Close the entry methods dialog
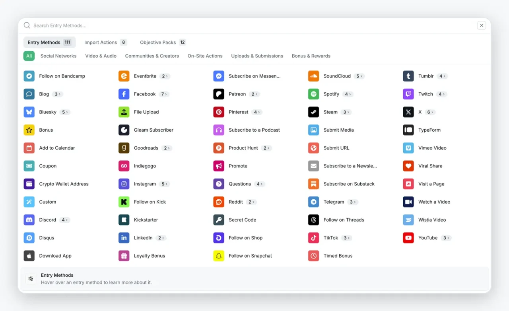 pyautogui.click(x=482, y=25)
